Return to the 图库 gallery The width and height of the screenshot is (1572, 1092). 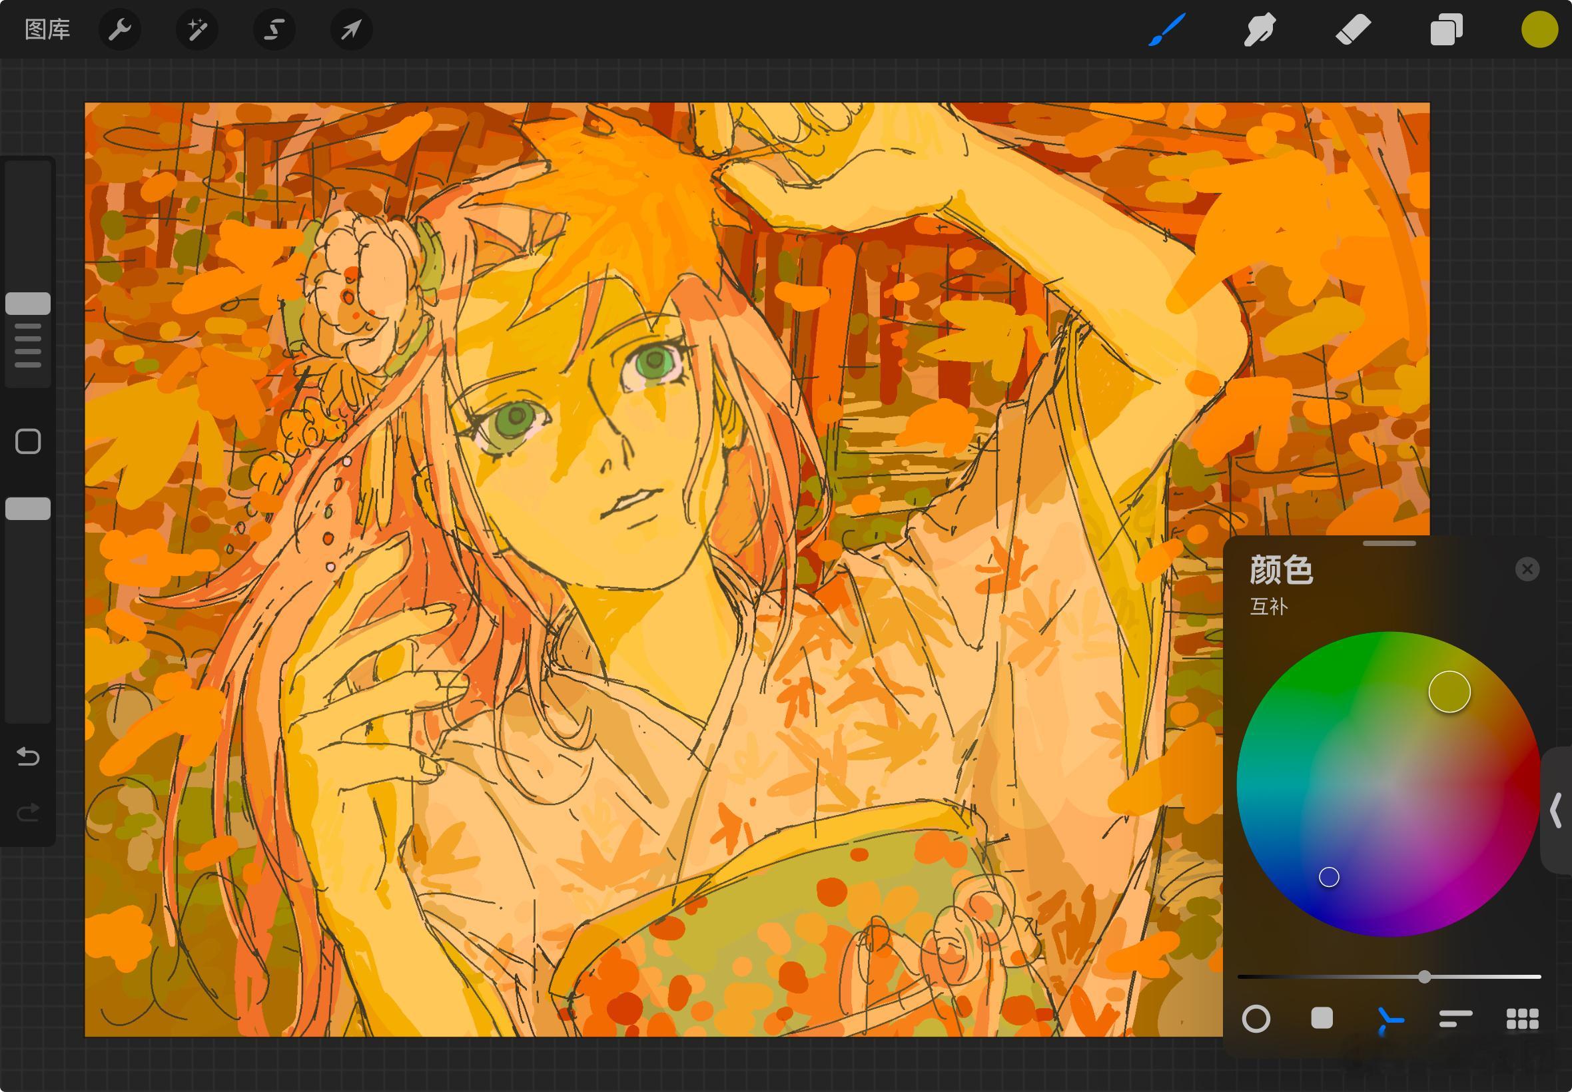tap(47, 29)
